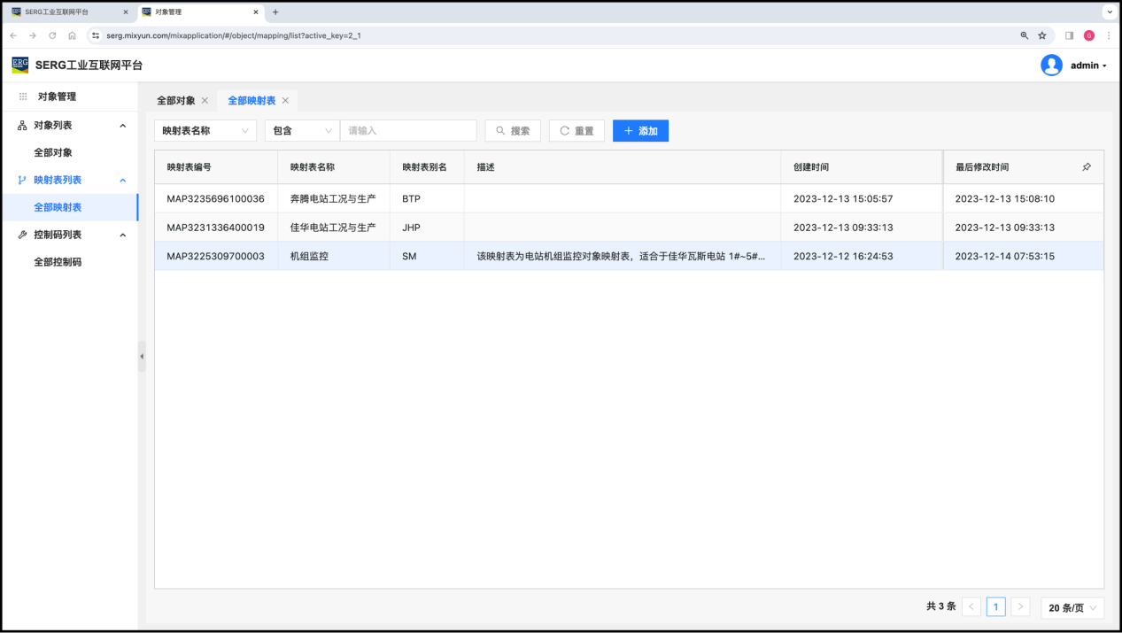
Task: Open the 包含 condition dropdown
Action: pos(302,131)
